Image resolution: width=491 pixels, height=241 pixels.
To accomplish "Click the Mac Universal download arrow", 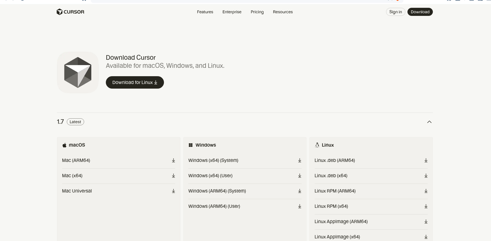I will [x=173, y=191].
